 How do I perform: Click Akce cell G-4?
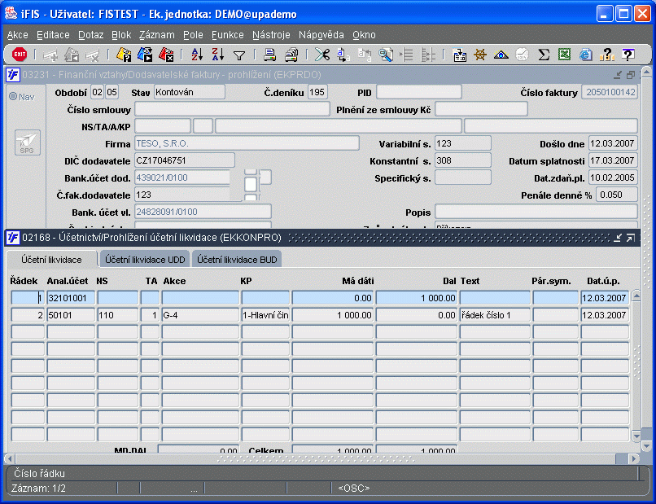click(x=200, y=315)
